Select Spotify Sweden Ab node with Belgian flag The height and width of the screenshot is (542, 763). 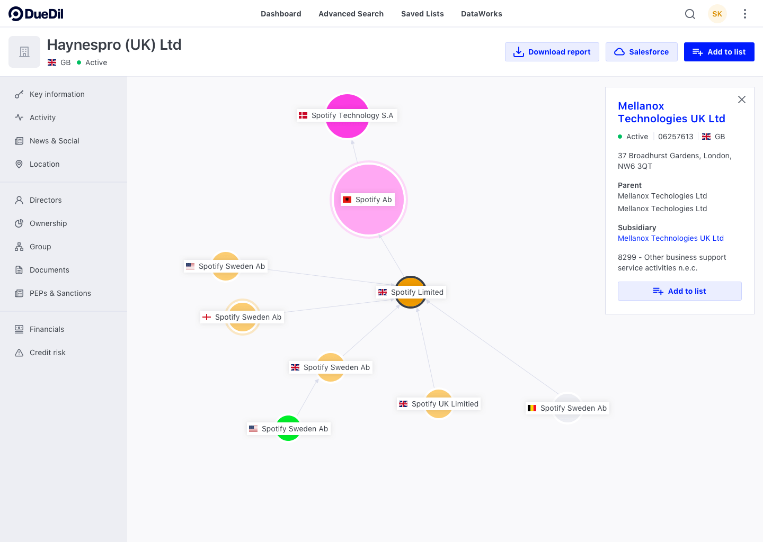coord(567,408)
